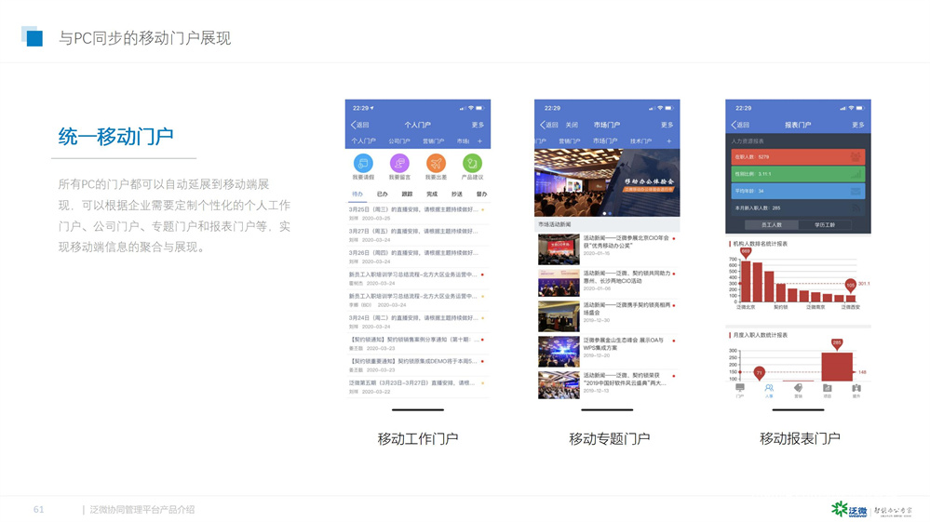Switch to 员工人数 segment
930x522 pixels.
click(771, 225)
